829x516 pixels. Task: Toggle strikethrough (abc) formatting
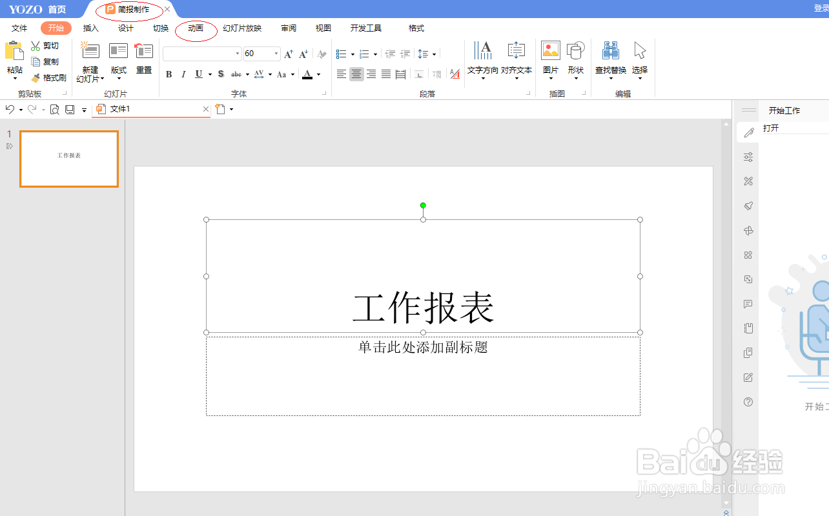pyautogui.click(x=236, y=74)
